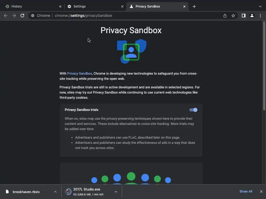Go back to the previous page
This screenshot has width=266, height=199.
click(6, 16)
